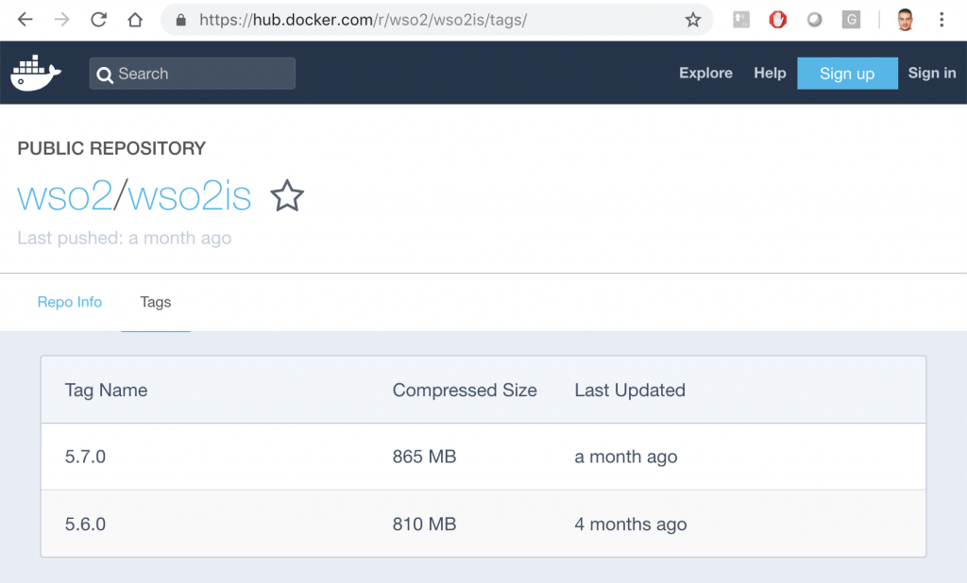Click the padlock site info icon
967x583 pixels.
coord(181,20)
